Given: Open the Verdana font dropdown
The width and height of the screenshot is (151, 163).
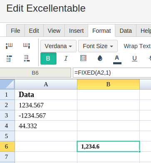Looking at the screenshot, I should [58, 46].
